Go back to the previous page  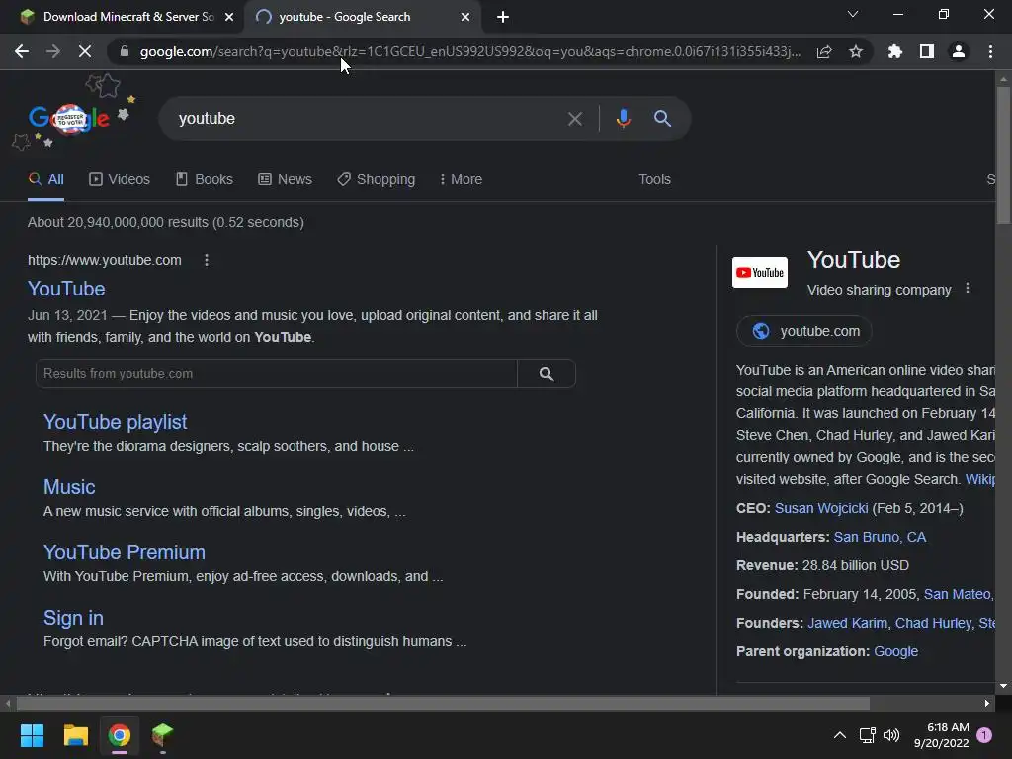pos(22,51)
